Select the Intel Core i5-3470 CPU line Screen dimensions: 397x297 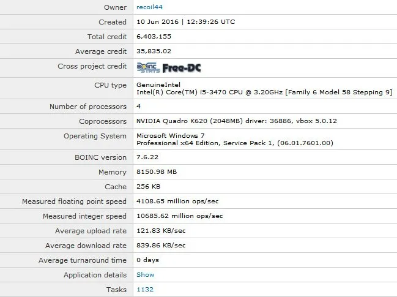pos(265,92)
